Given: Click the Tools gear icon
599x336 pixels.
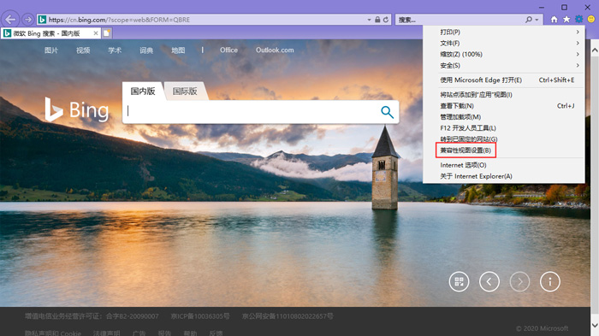Looking at the screenshot, I should [579, 19].
